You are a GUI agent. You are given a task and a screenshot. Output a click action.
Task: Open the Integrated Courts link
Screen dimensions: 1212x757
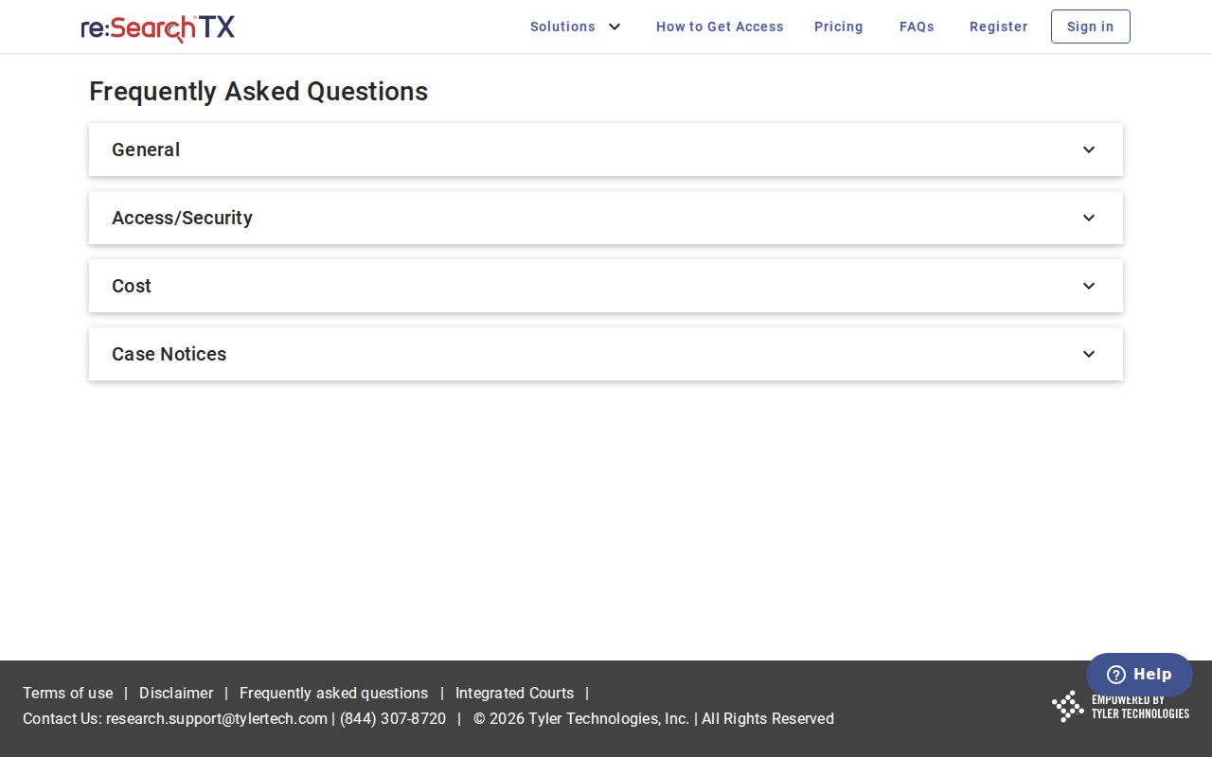(514, 693)
